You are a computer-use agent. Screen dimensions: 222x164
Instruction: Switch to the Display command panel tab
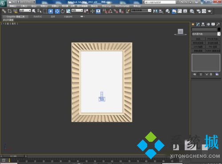[x=213, y=24]
